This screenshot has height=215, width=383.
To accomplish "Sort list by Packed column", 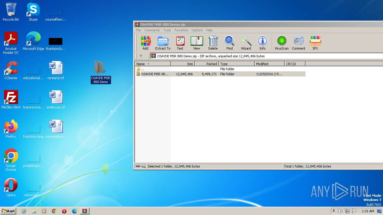I will 207,64.
